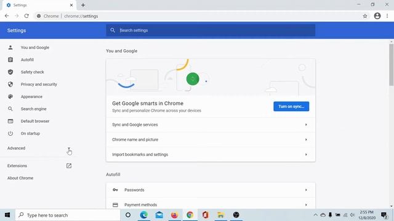Click the shield check icon beside Safety check

point(10,72)
